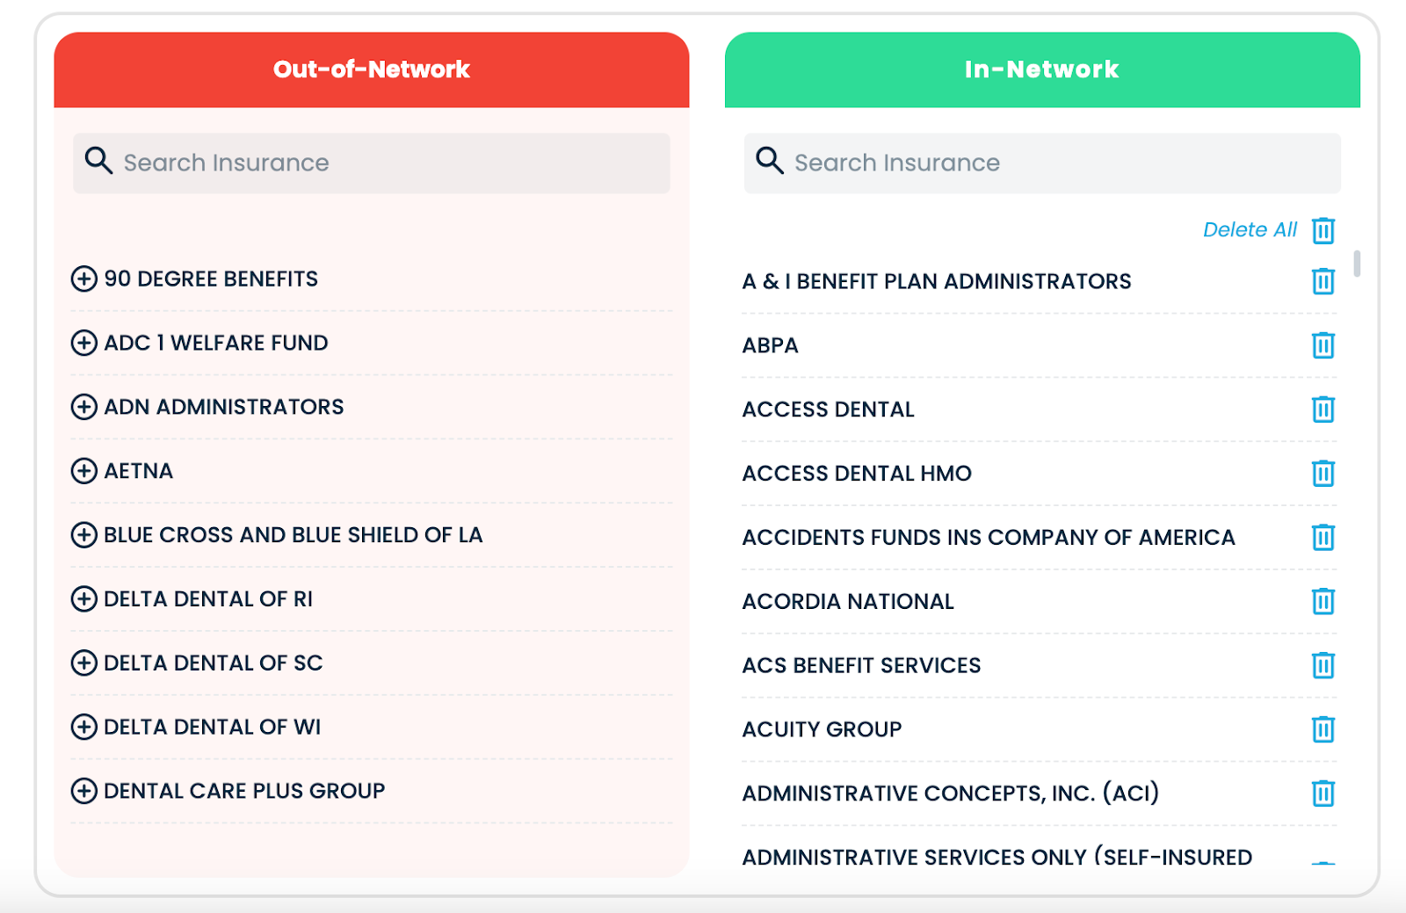1406x913 pixels.
Task: Click BLUE CROSS AND BLUE SHIELD OF LA
Action: pyautogui.click(x=293, y=535)
